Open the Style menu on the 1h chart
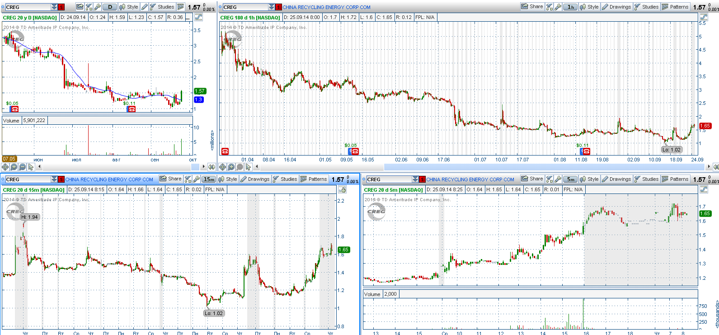This screenshot has width=719, height=335. point(589,7)
